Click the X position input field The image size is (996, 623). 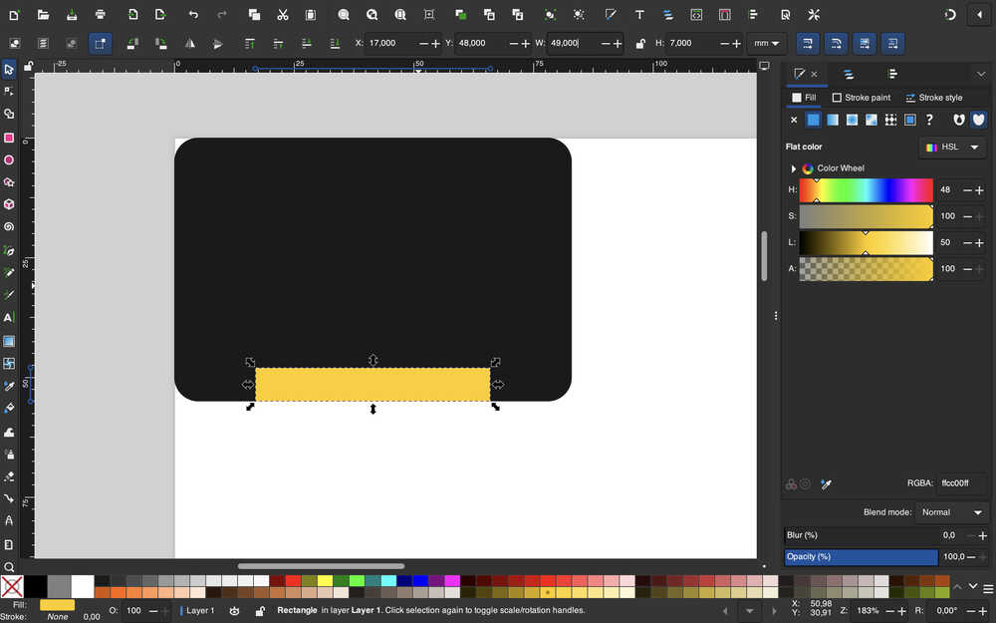391,43
